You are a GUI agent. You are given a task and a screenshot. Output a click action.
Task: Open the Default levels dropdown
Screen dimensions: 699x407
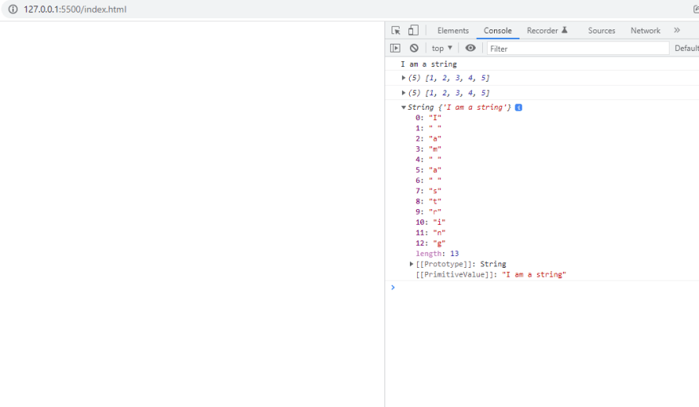[686, 48]
